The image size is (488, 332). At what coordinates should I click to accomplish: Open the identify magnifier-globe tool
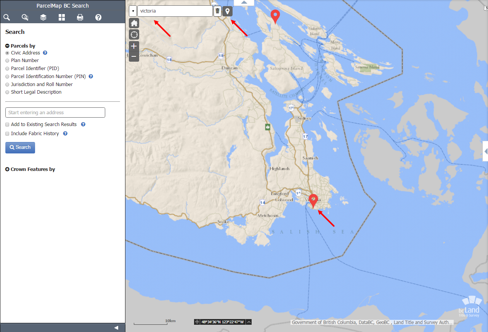click(25, 17)
